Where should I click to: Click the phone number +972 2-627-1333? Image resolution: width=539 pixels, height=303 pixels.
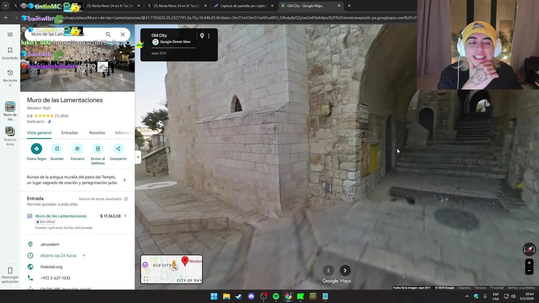coord(55,278)
